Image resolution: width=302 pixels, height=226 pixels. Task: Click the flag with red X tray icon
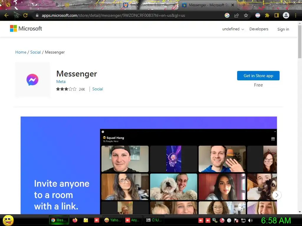pos(236,220)
